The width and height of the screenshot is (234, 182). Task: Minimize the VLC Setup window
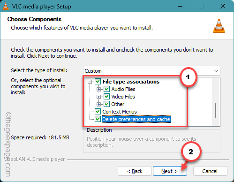pyautogui.click(x=180, y=7)
